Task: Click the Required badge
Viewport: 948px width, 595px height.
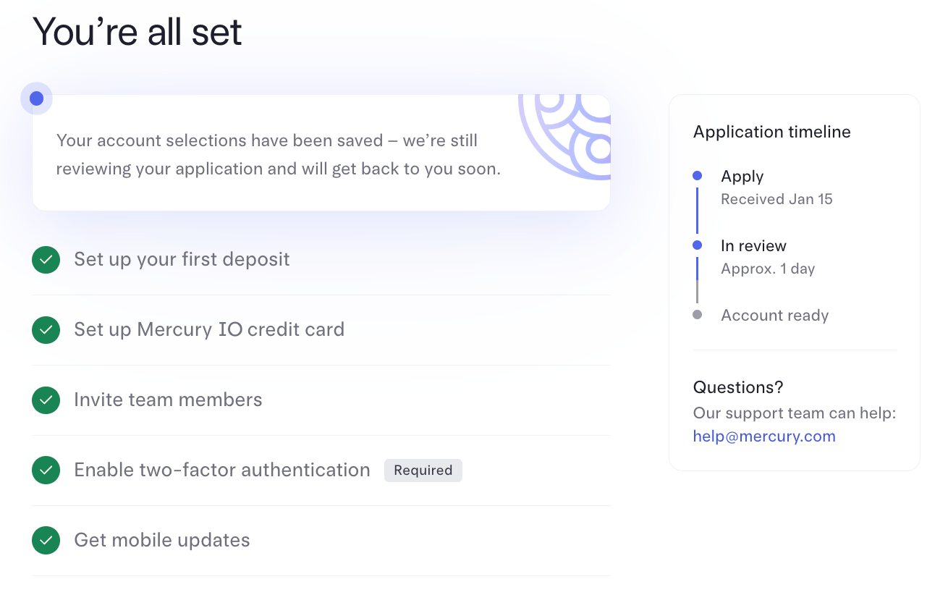Action: click(423, 470)
